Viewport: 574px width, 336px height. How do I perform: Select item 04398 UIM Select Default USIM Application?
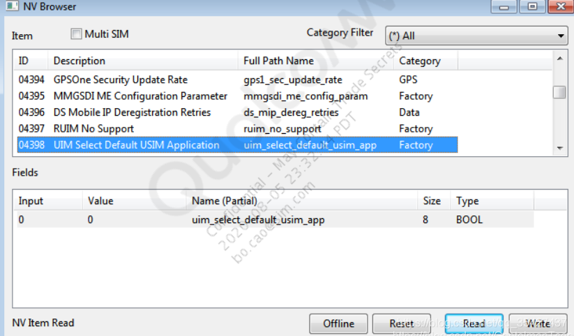(x=237, y=145)
